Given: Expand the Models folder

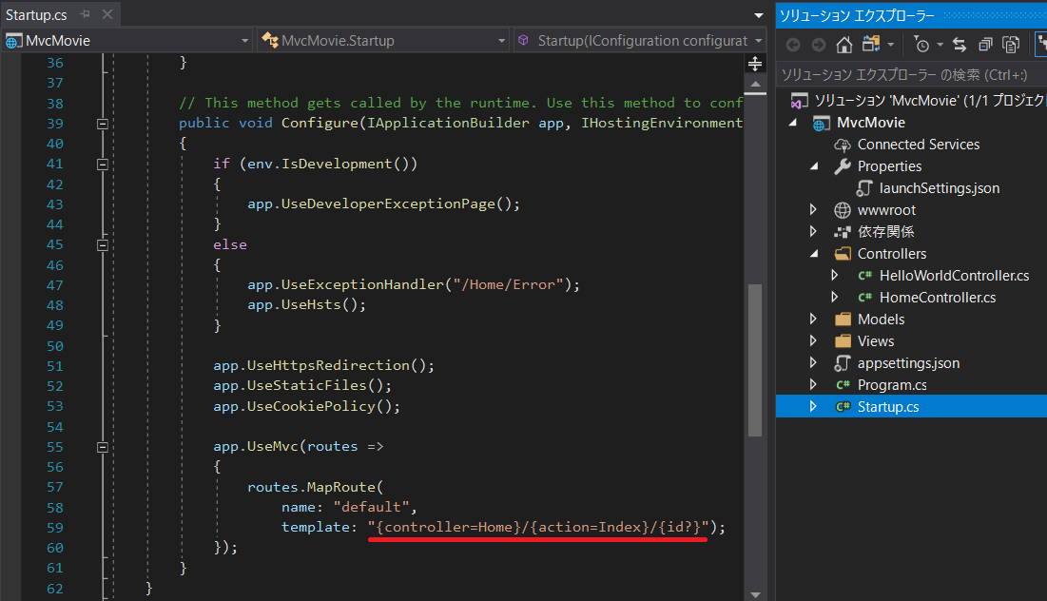Looking at the screenshot, I should click(813, 320).
